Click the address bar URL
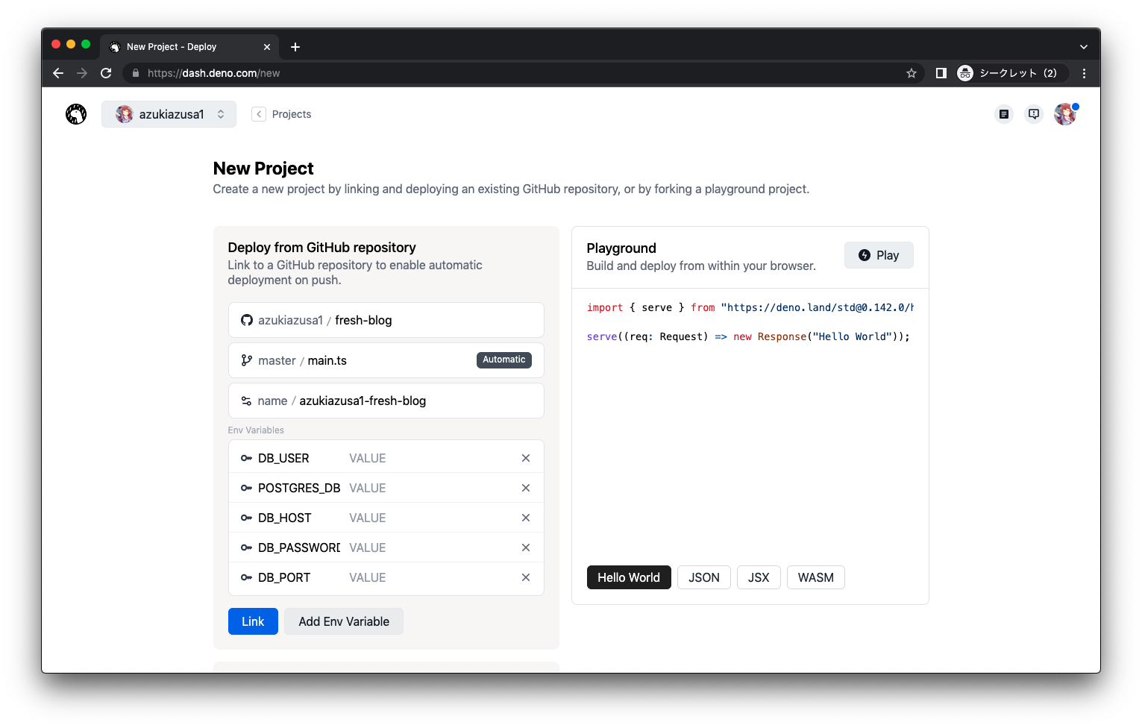Screen dimensions: 1142x728 tap(214, 73)
